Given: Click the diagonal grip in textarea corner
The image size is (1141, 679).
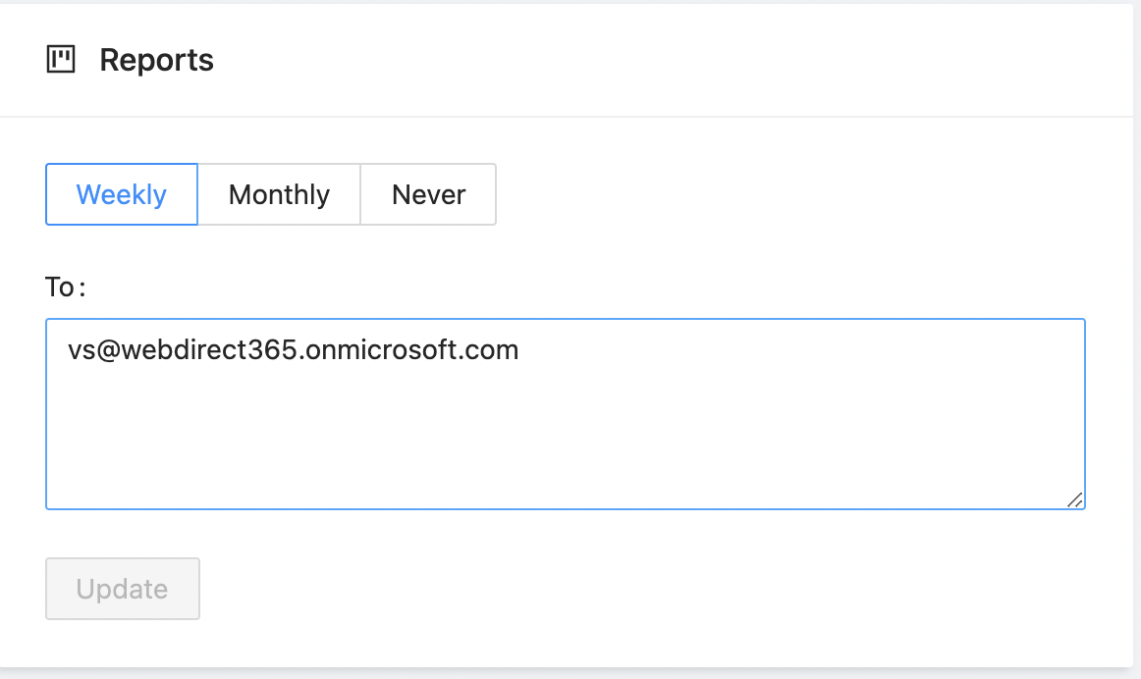Looking at the screenshot, I should pos(1074,499).
